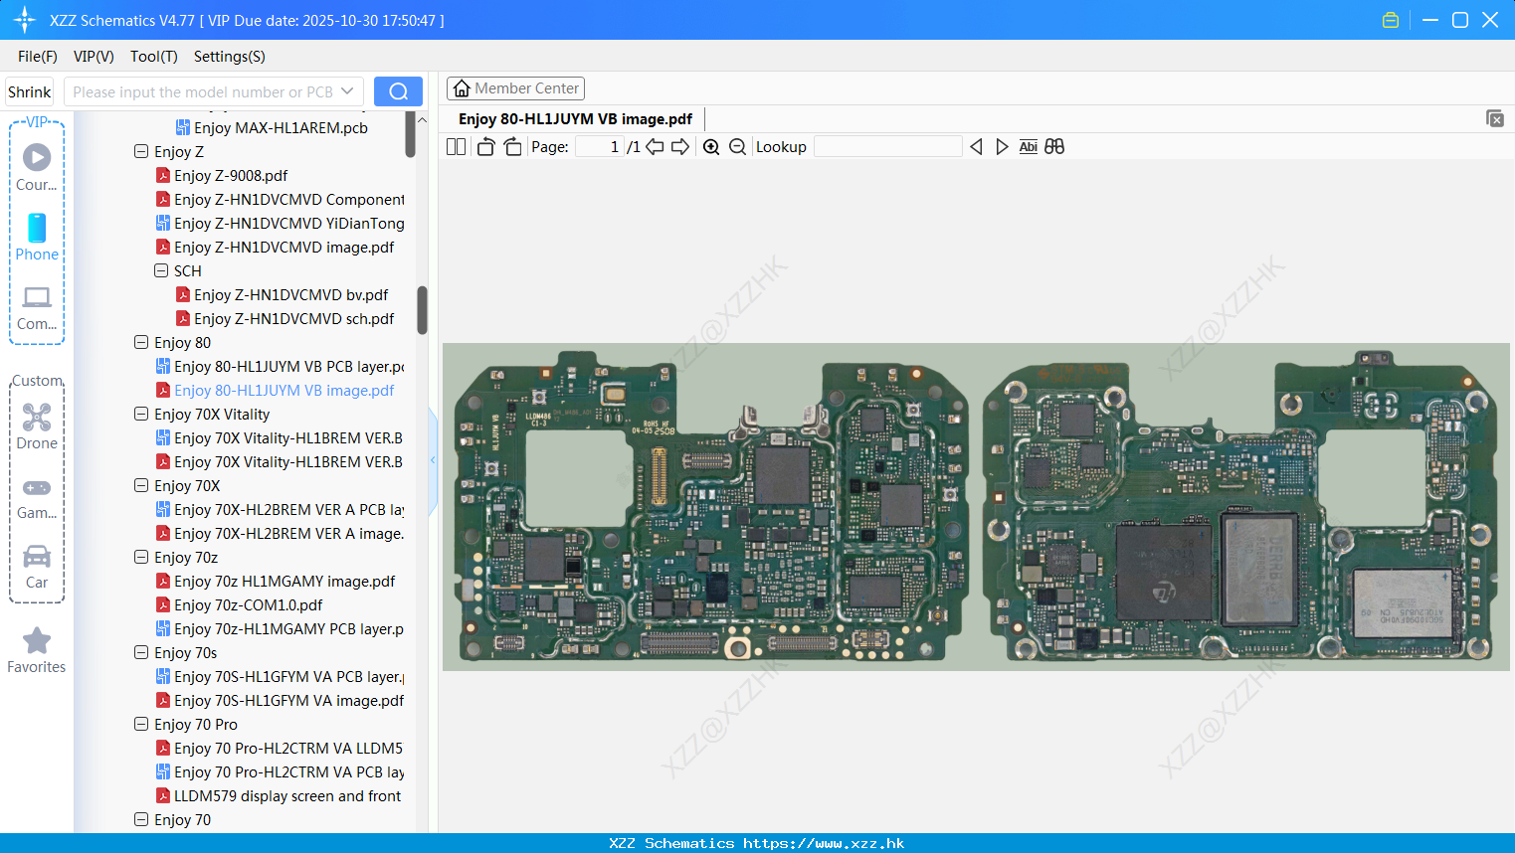Open Enjoy 70X-HL2BREM VER A image file
1515x853 pixels.
tap(281, 534)
